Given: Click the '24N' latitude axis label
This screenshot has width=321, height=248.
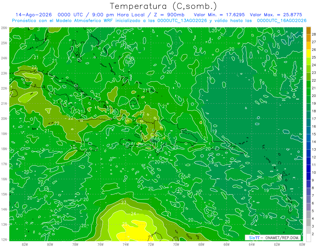Looking at the screenshot, I should tap(3, 58).
